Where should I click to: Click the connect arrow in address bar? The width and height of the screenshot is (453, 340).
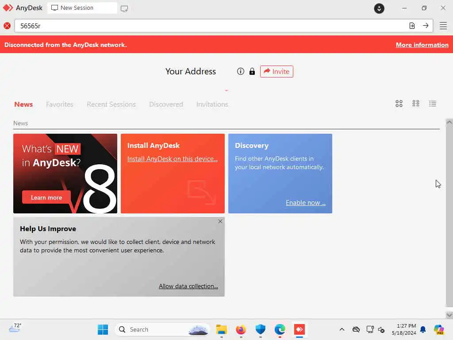click(x=426, y=26)
